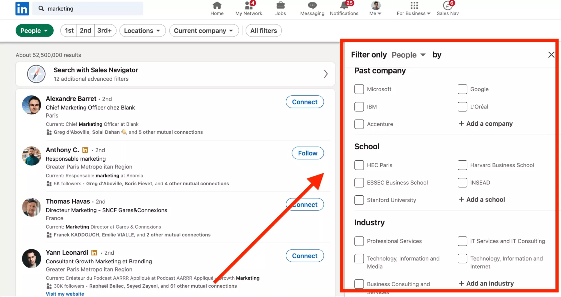Expand the Locations filter
This screenshot has width=561, height=297.
142,30
